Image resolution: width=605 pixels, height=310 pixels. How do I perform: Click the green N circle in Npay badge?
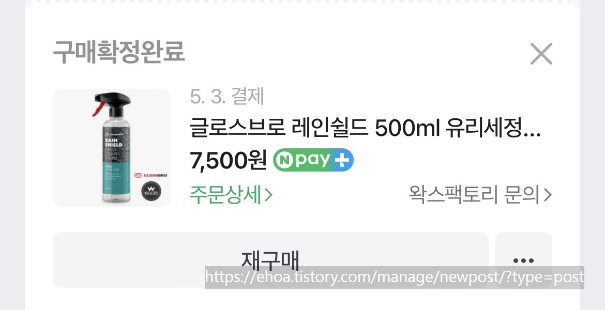tap(285, 160)
